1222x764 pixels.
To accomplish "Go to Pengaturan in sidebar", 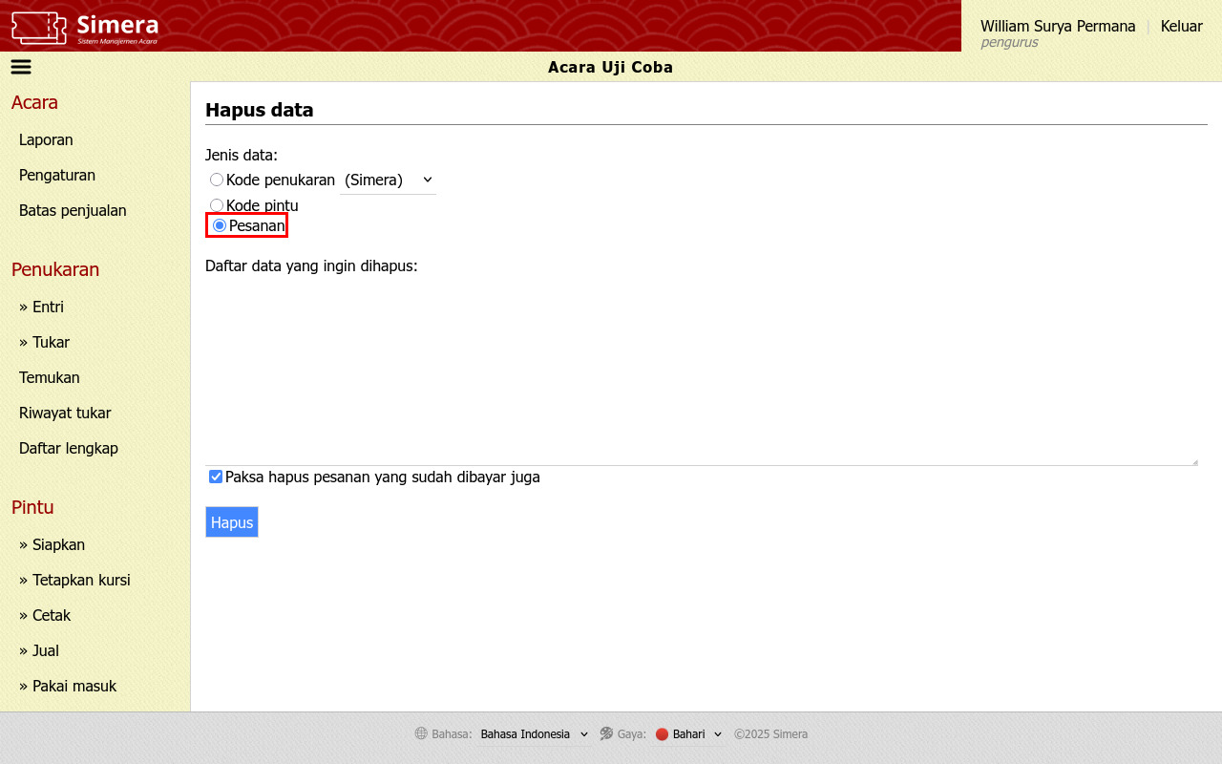I will [57, 175].
